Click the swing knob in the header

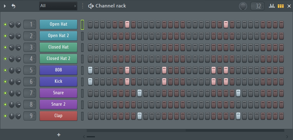(x=243, y=6)
